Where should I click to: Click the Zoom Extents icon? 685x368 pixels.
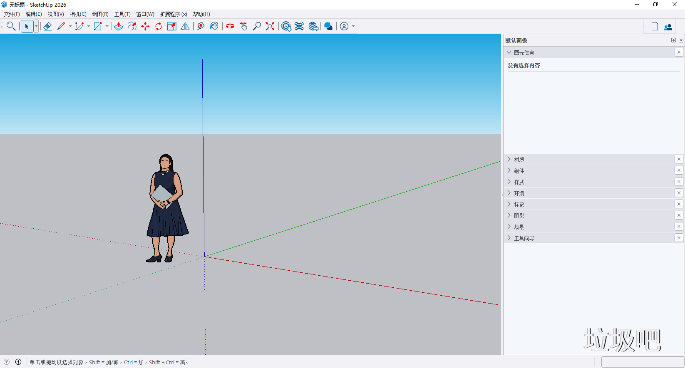point(270,26)
